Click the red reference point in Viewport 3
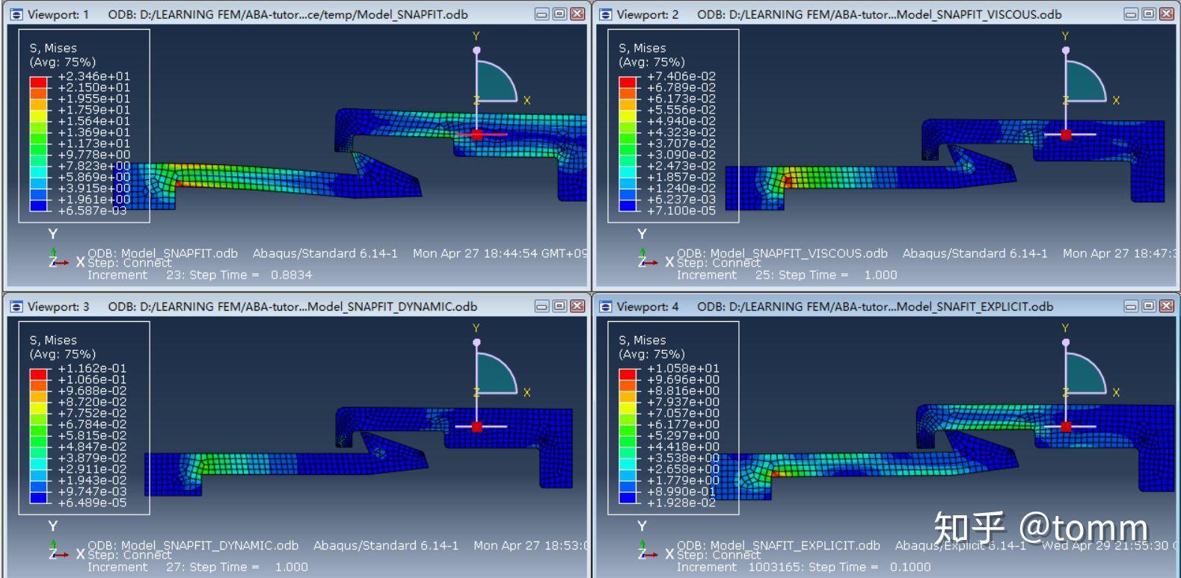Viewport: 1181px width, 578px height. (477, 426)
